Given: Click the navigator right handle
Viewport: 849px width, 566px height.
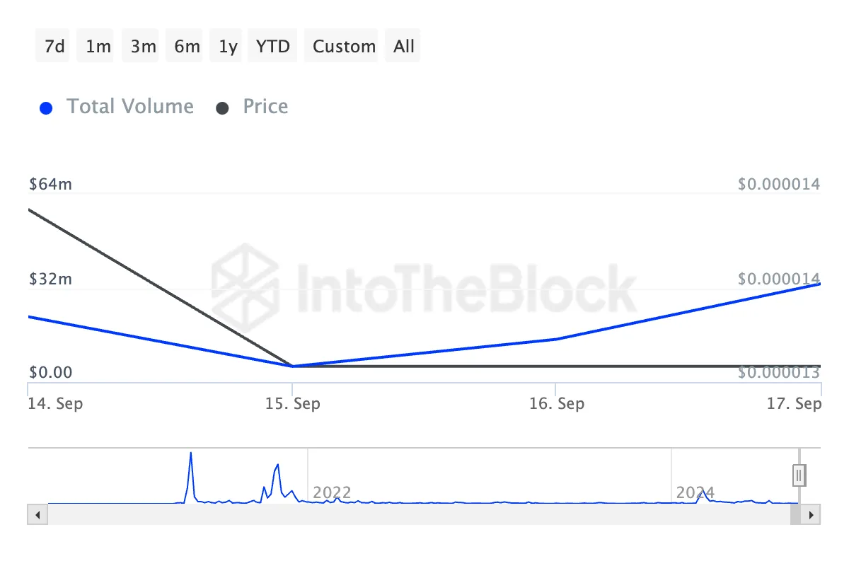Looking at the screenshot, I should (x=799, y=475).
